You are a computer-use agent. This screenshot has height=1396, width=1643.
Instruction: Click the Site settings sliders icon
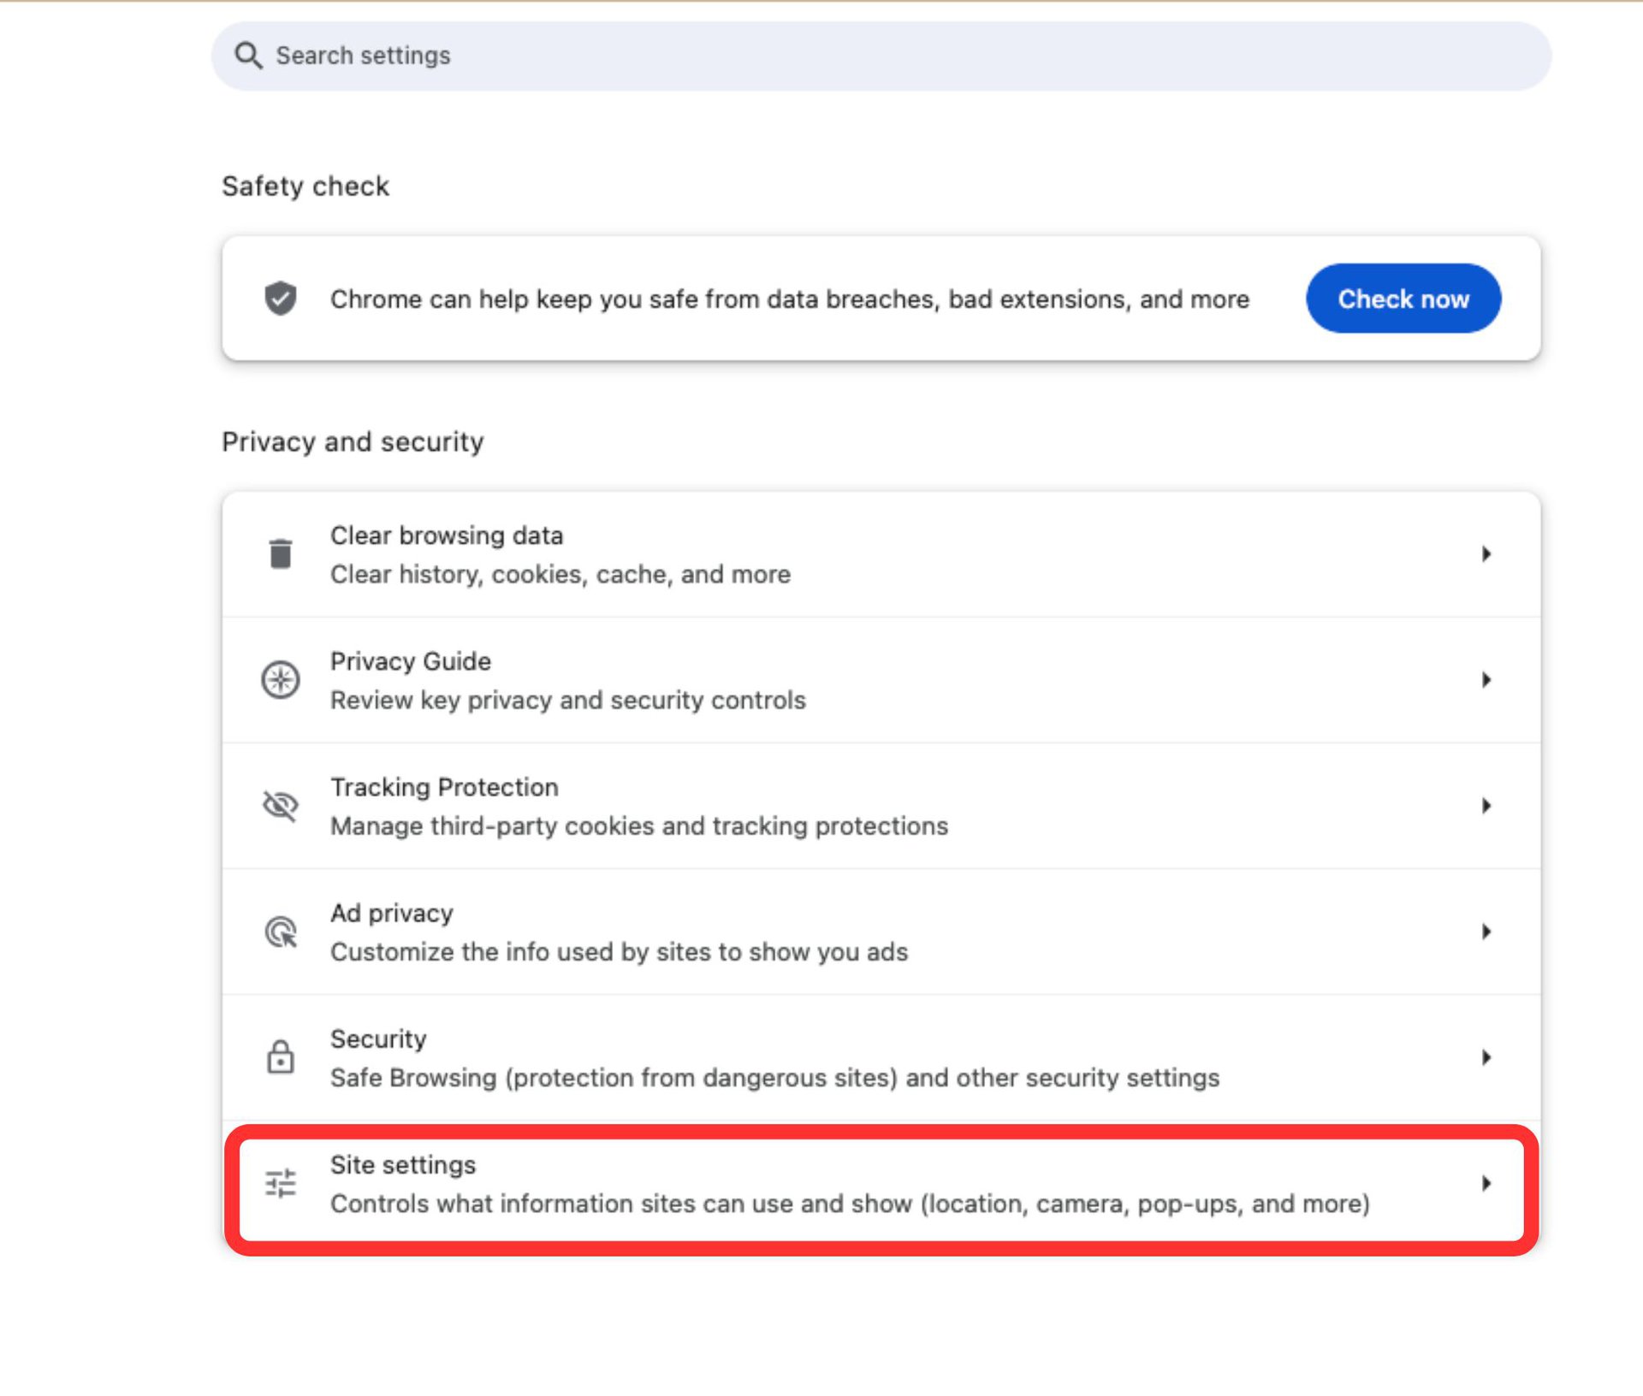[281, 1183]
